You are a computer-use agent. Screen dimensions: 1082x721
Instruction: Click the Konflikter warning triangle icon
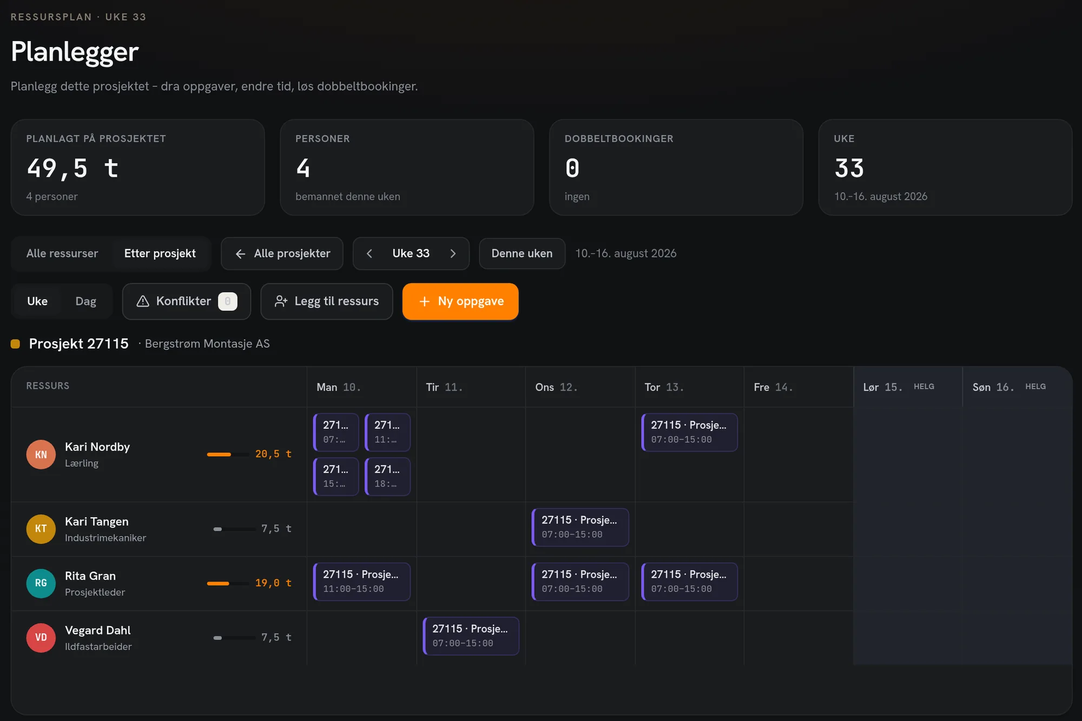tap(143, 301)
